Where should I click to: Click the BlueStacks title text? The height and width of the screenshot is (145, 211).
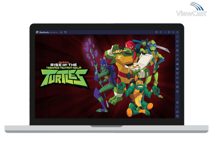point(44,32)
